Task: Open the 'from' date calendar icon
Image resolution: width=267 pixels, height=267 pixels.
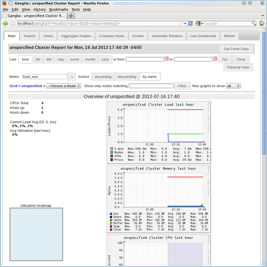Action: [166, 59]
